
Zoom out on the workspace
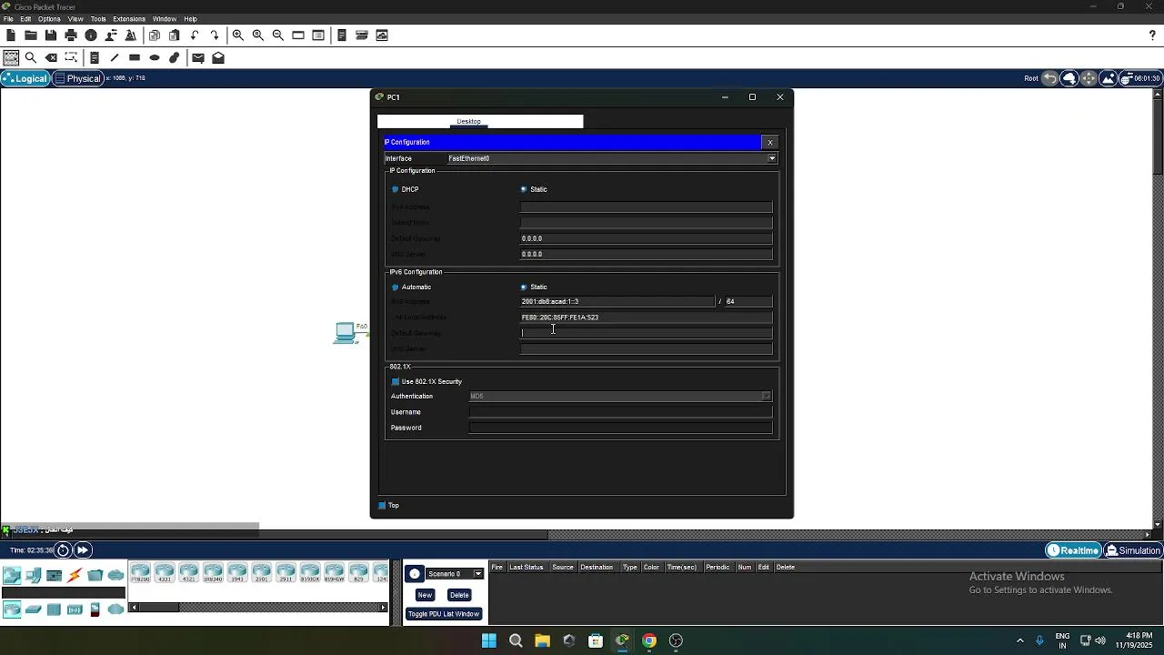pyautogui.click(x=278, y=35)
